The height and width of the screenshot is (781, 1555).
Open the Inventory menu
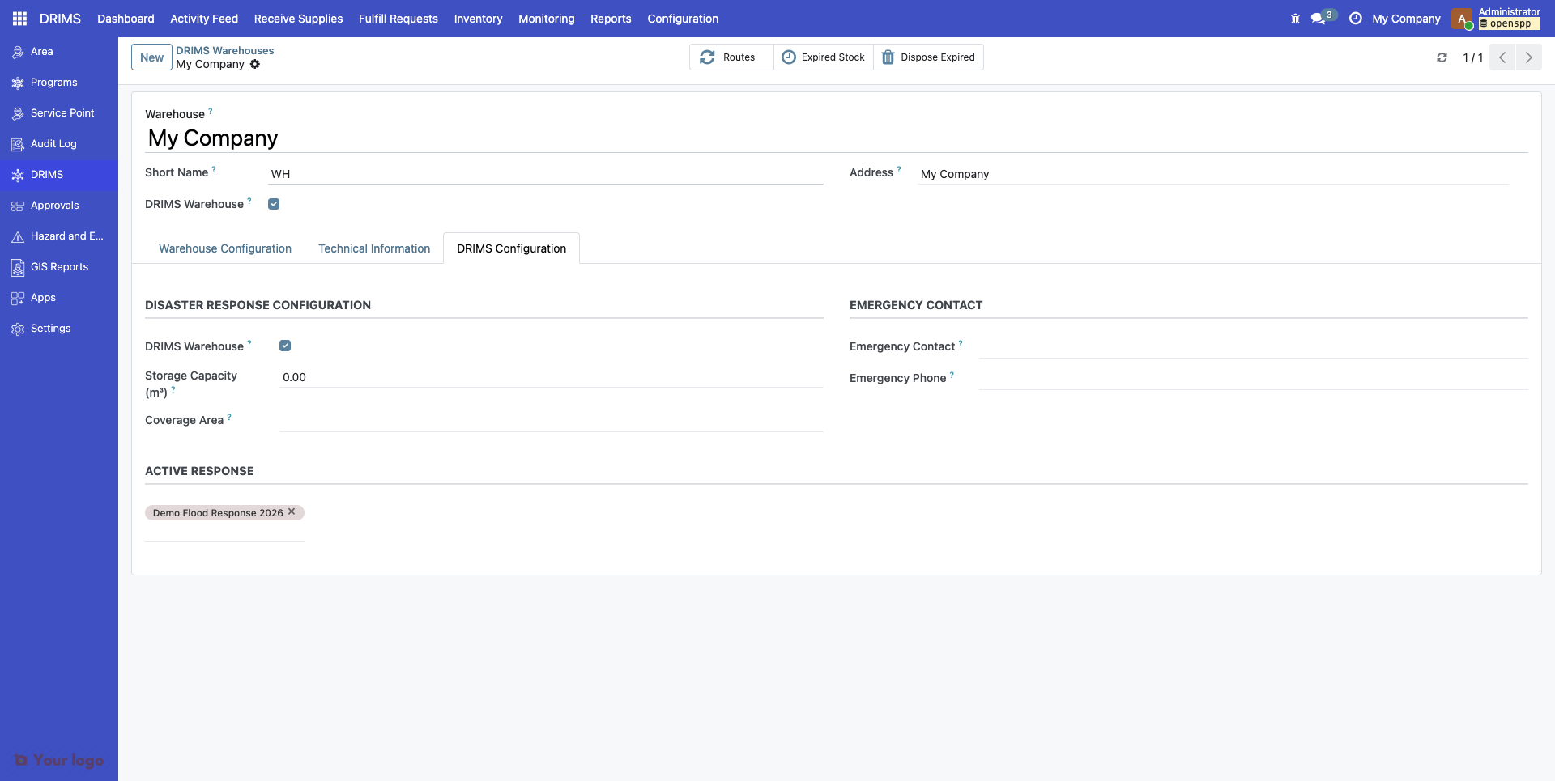[x=478, y=19]
